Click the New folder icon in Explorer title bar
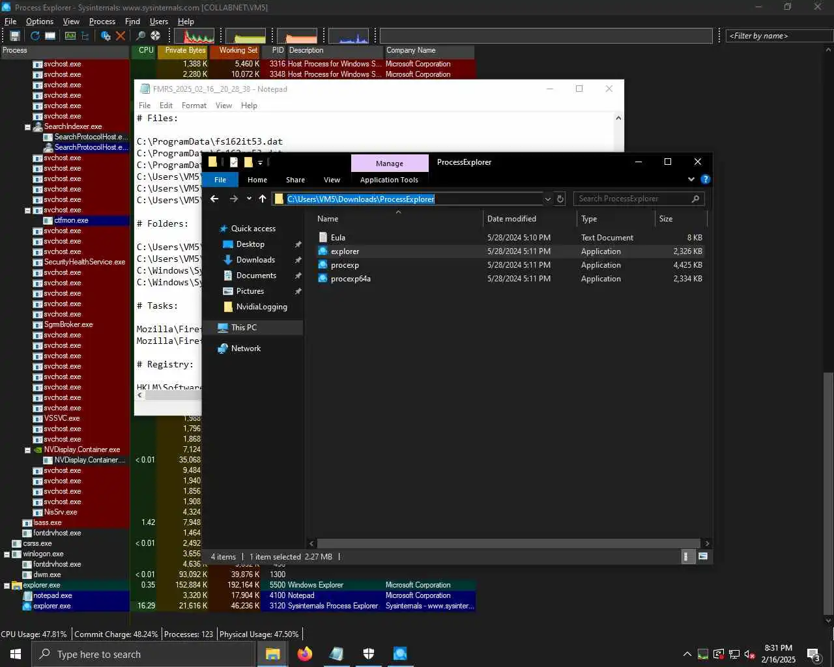Screen dimensions: 834x667 248,162
